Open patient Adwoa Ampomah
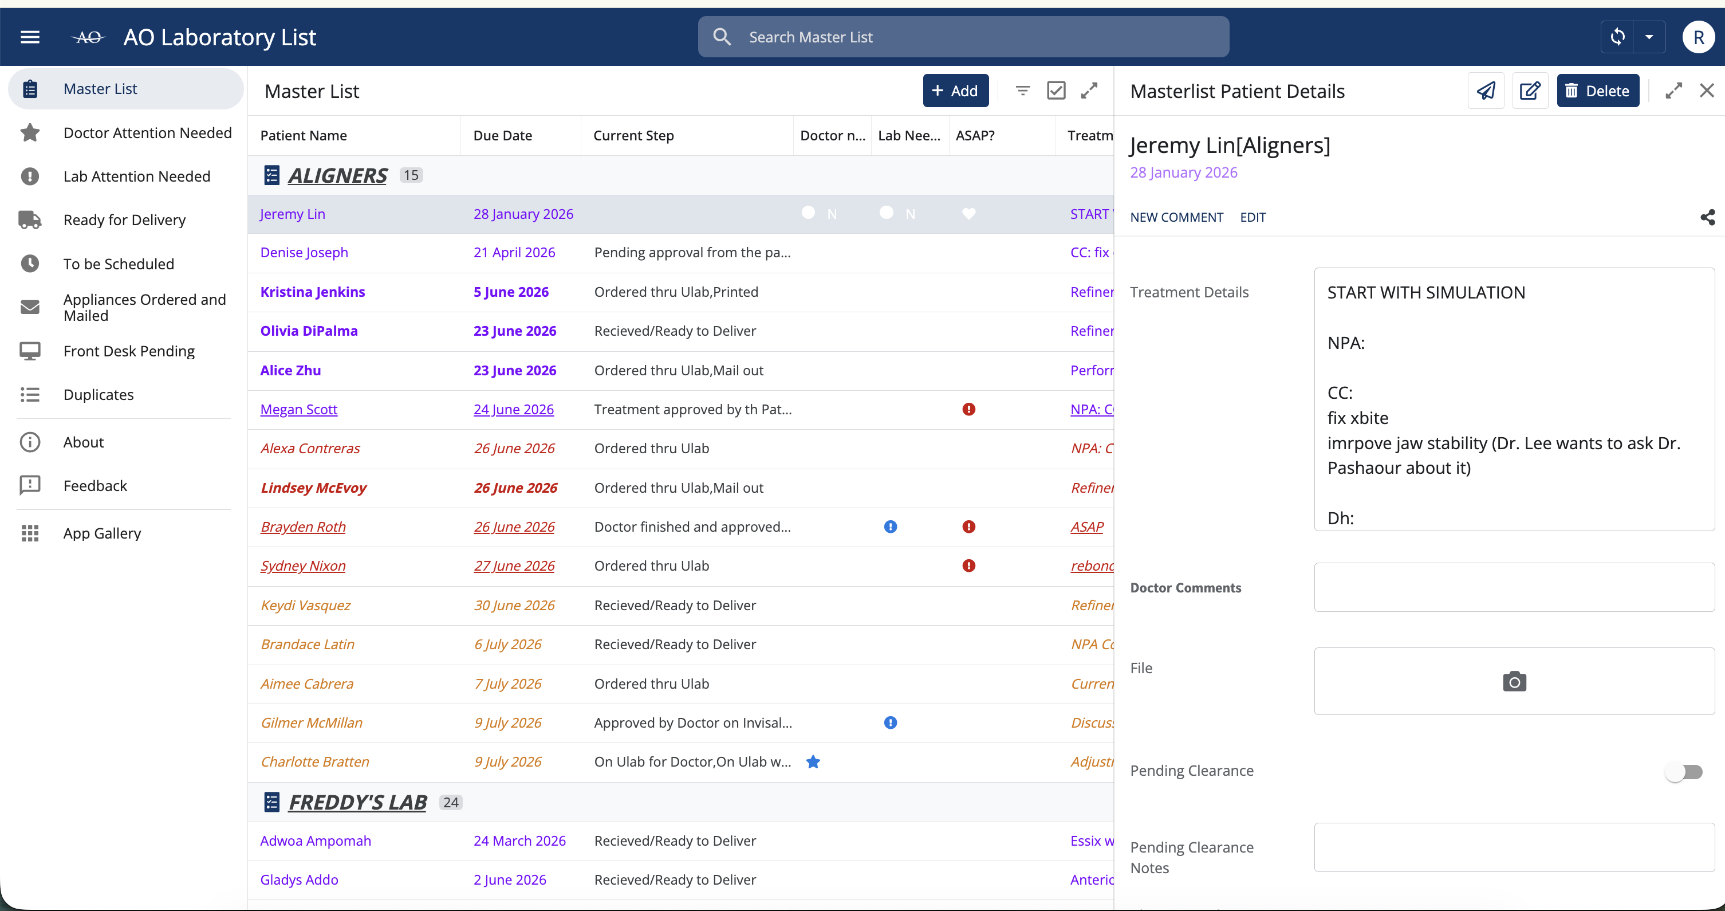The width and height of the screenshot is (1725, 911). pos(316,841)
